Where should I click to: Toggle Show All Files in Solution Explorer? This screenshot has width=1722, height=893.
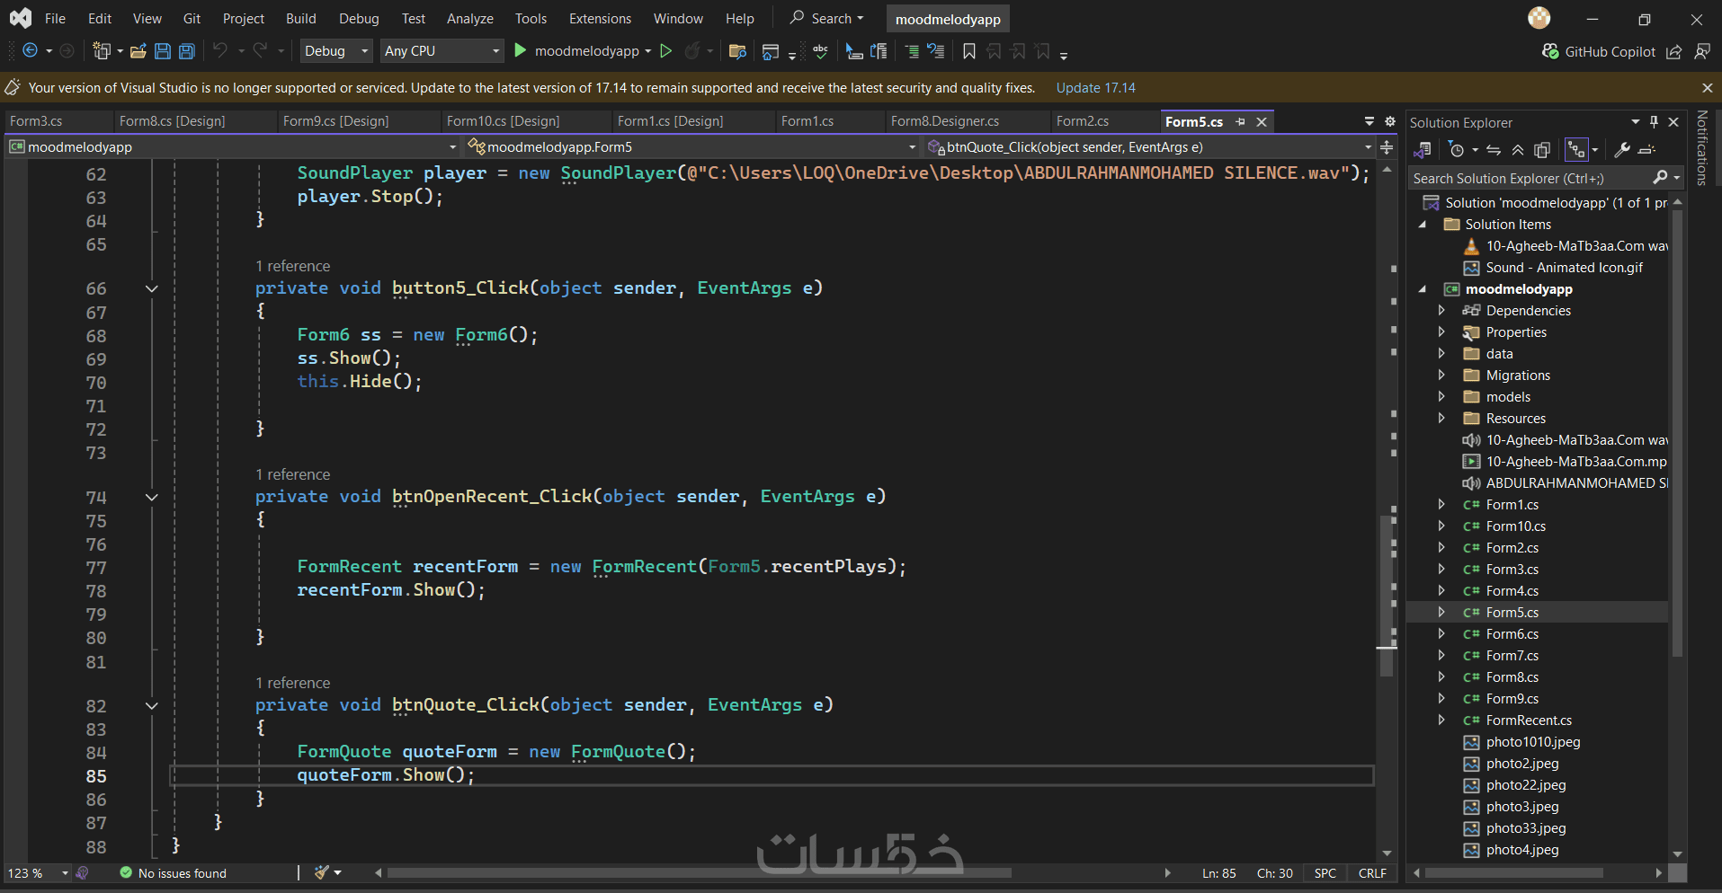[1542, 150]
